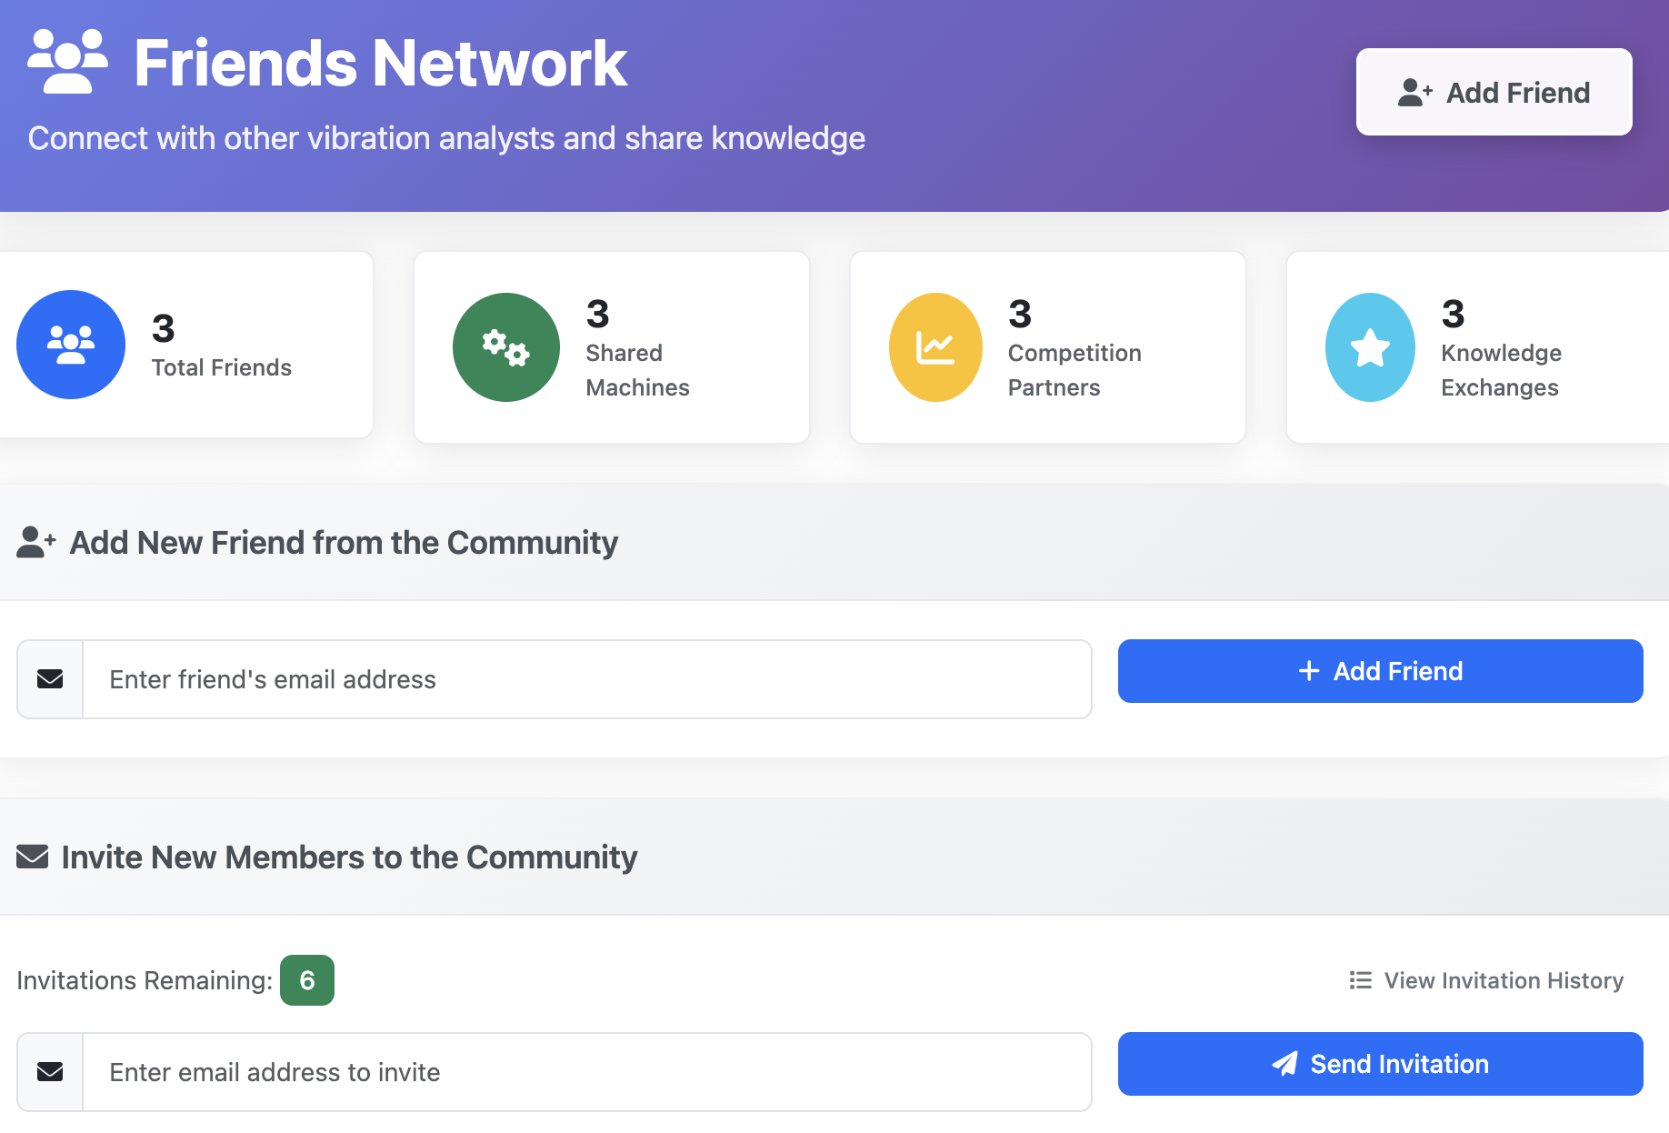The width and height of the screenshot is (1669, 1133).
Task: Click the Knowledge Exchanges star icon
Action: 1370,347
